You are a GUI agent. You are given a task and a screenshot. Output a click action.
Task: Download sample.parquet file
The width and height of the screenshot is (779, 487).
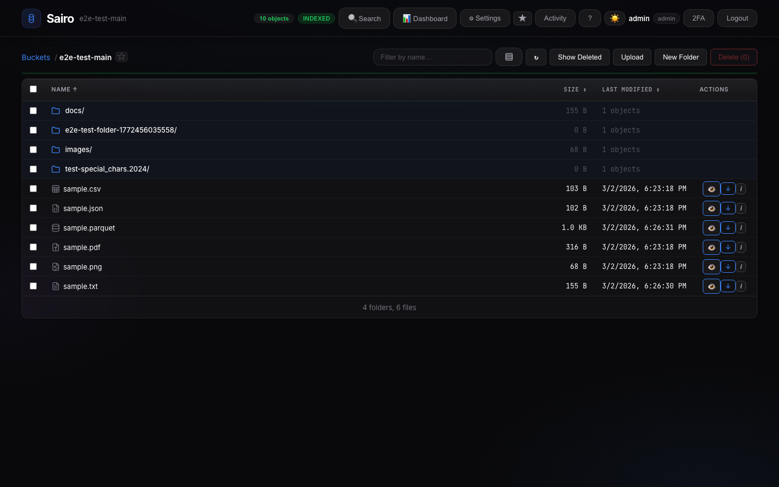728,228
